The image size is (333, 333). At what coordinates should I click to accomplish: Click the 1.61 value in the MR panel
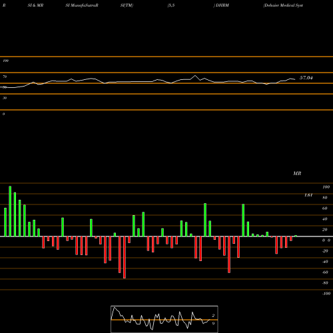[308, 195]
